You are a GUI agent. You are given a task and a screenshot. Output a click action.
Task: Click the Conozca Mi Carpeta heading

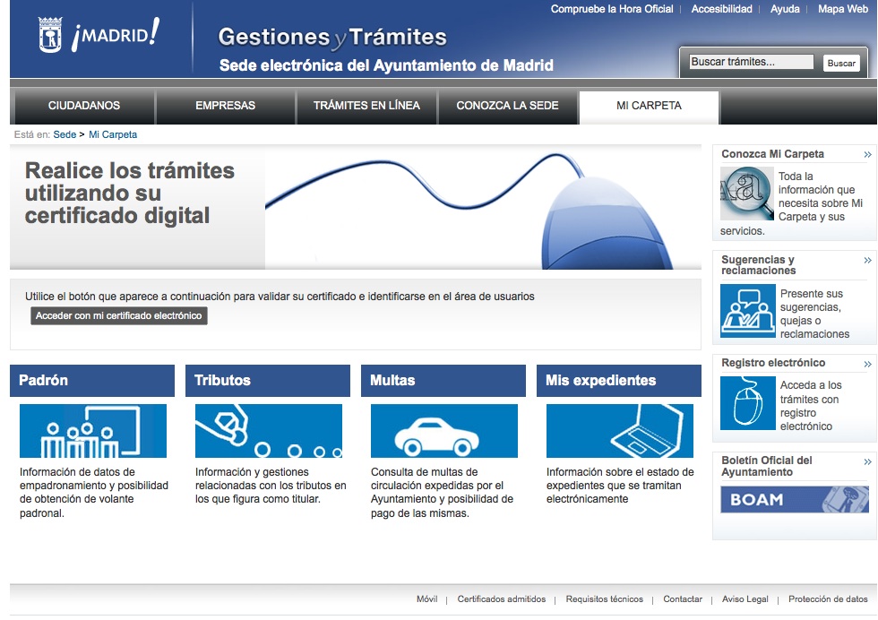pos(772,154)
